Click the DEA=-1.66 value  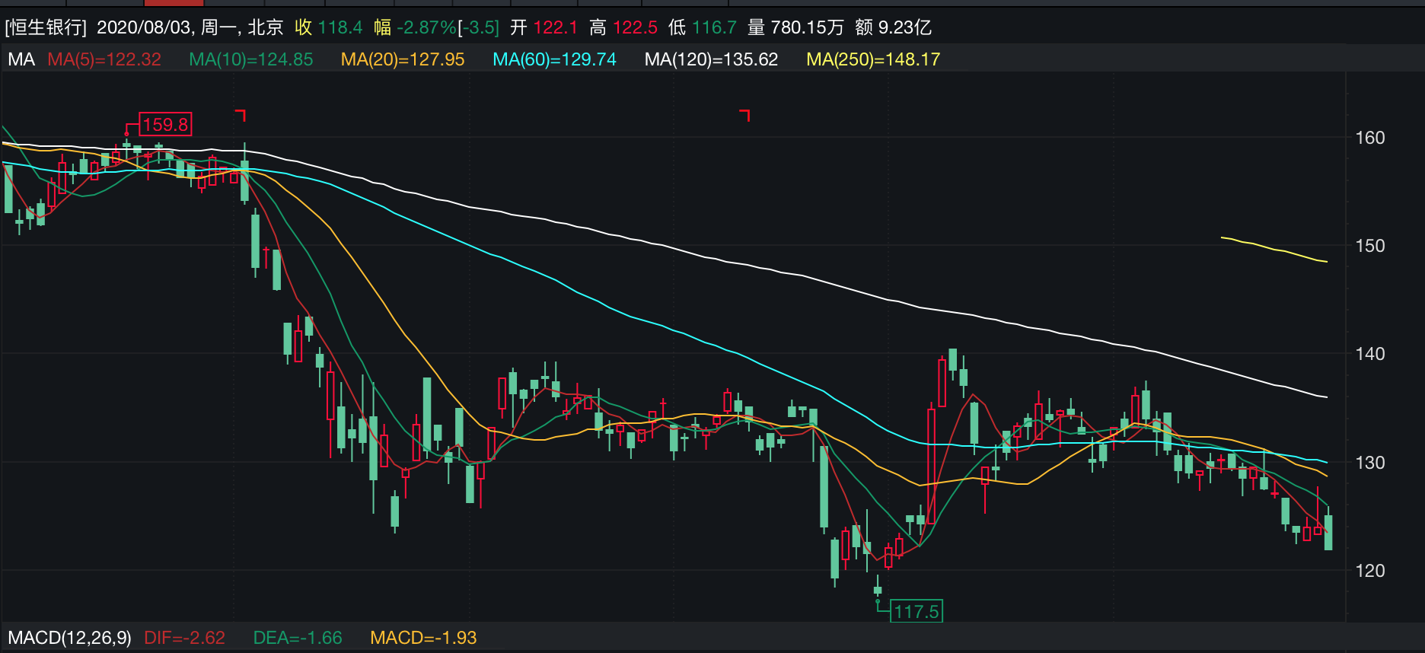(x=298, y=638)
